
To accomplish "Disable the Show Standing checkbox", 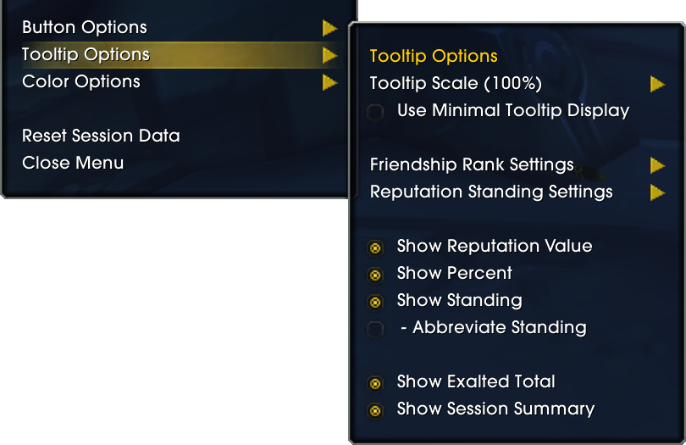I will (x=375, y=303).
